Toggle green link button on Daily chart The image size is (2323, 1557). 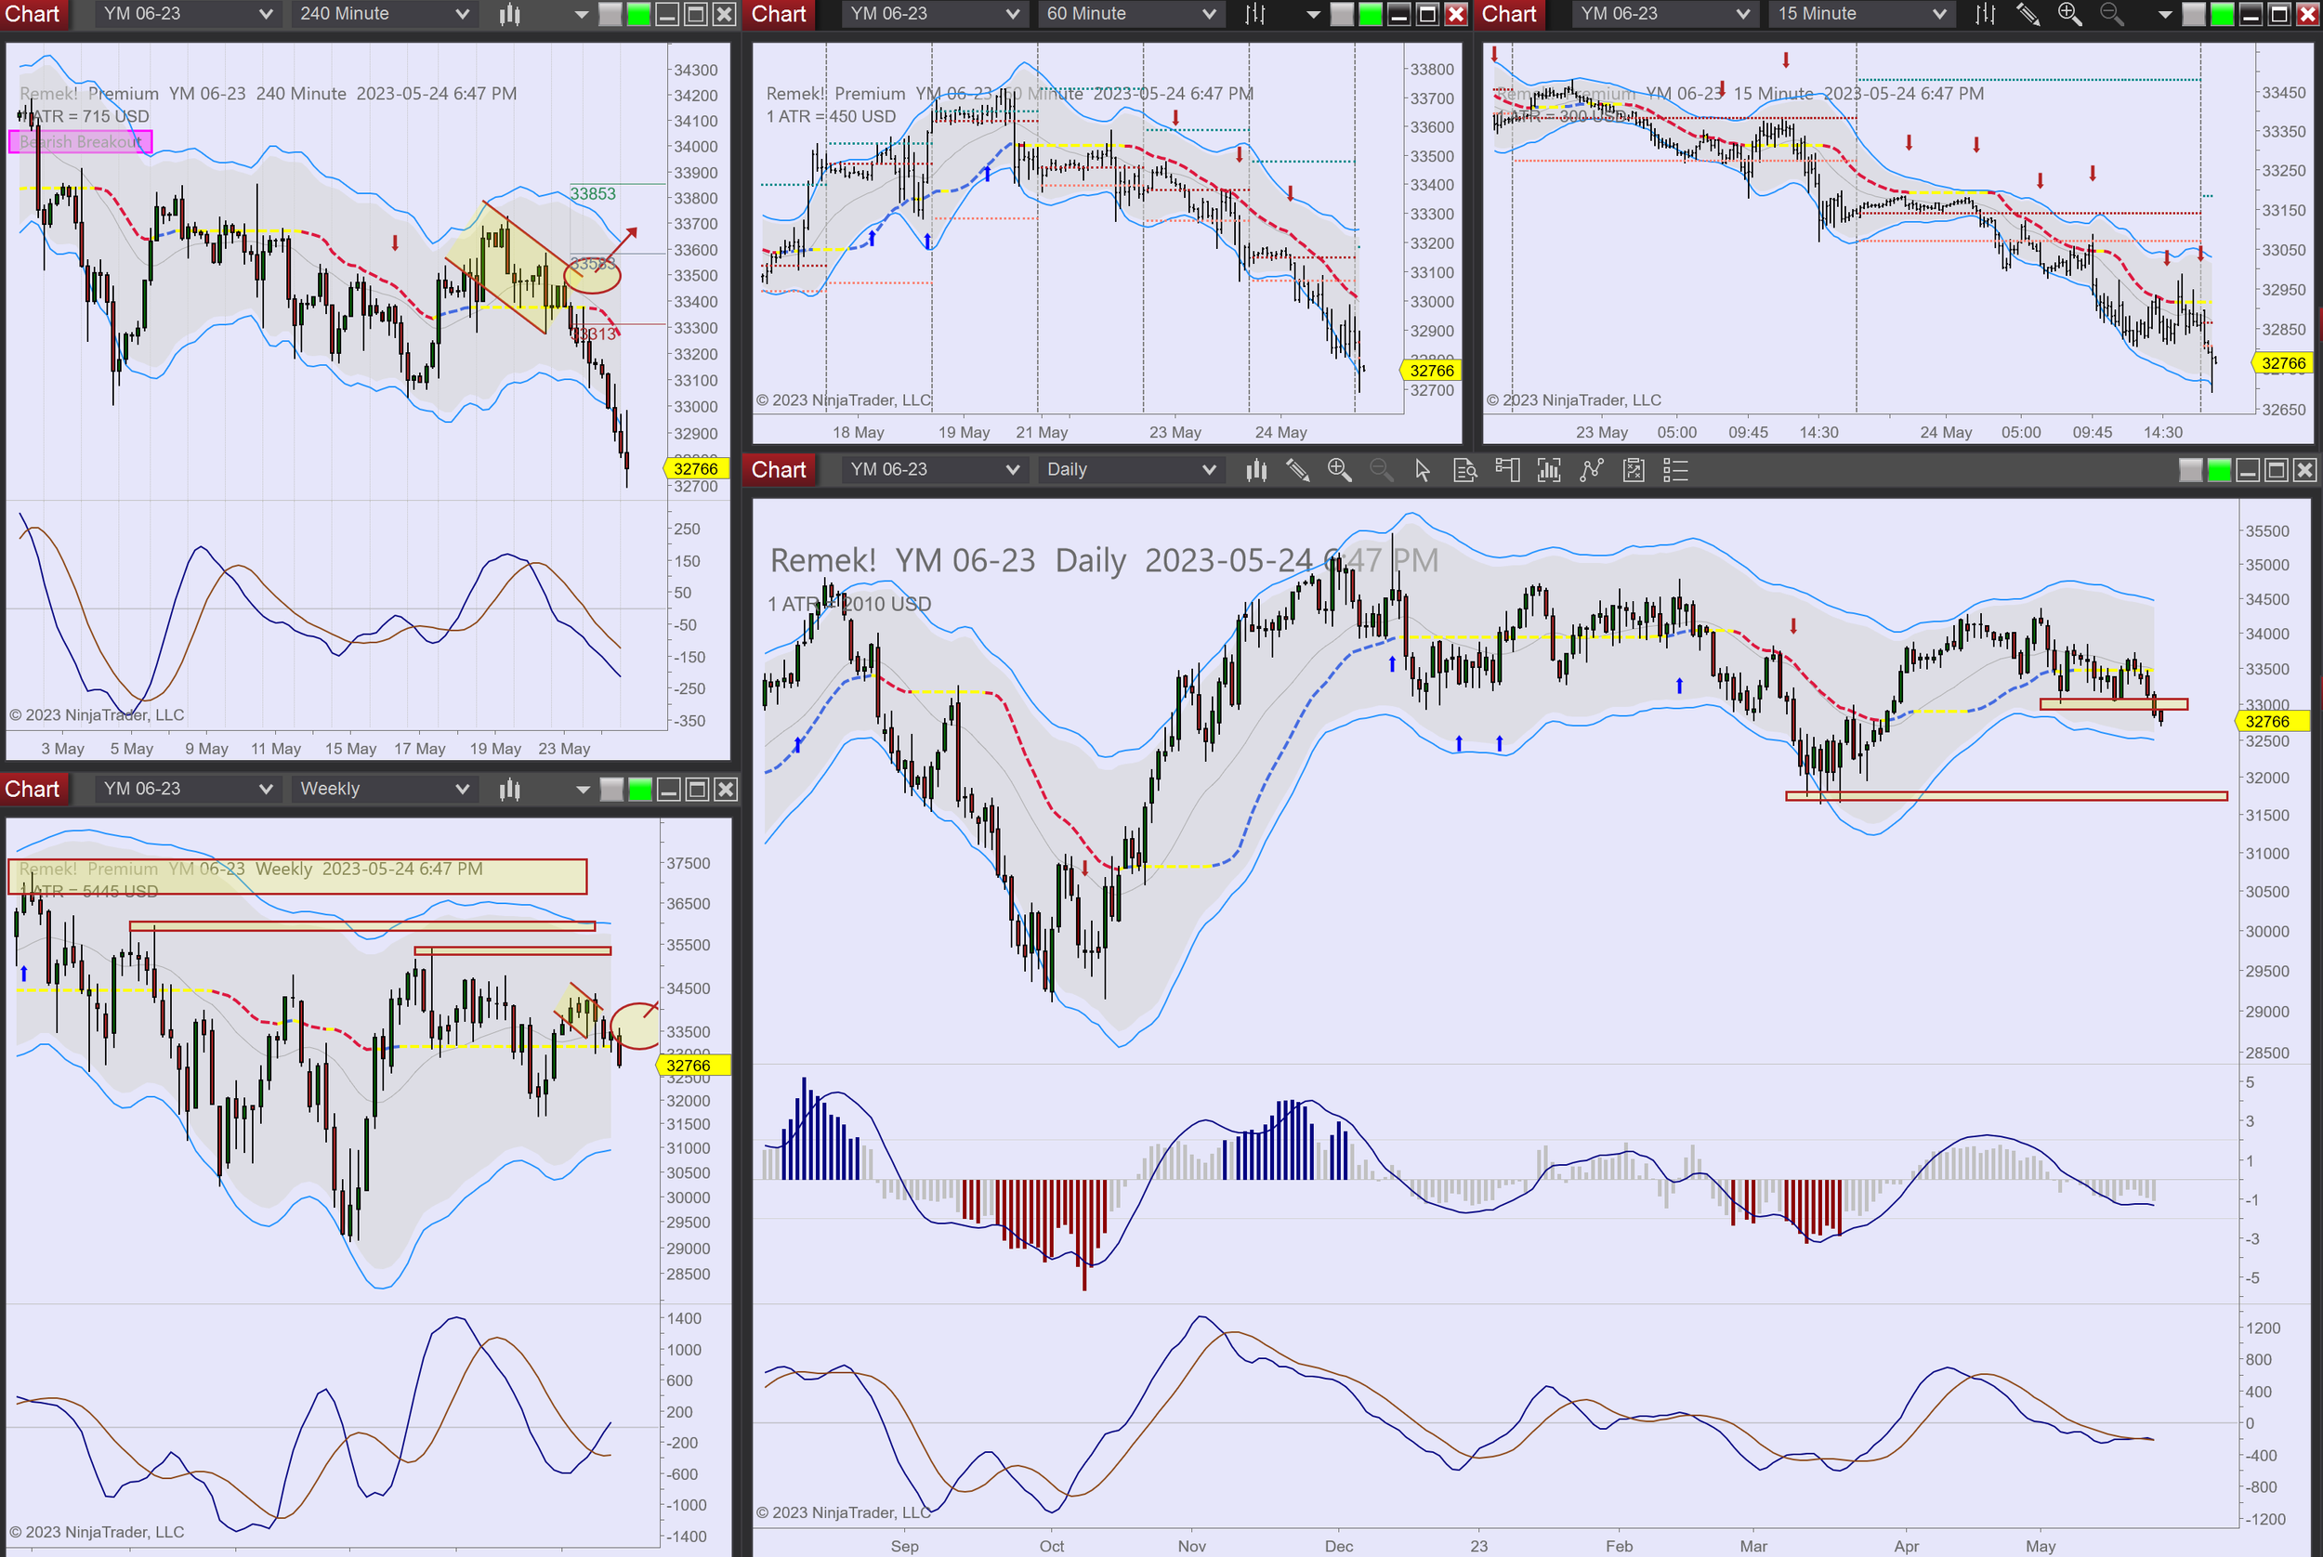coord(2219,470)
